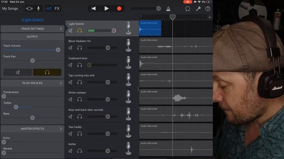
Task: Select the Kettle microphone icon
Action: click(128, 148)
